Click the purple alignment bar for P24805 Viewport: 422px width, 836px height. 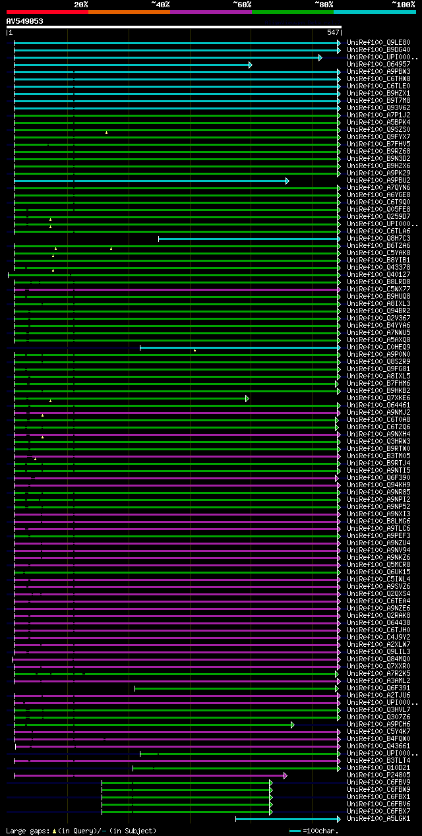(150, 775)
